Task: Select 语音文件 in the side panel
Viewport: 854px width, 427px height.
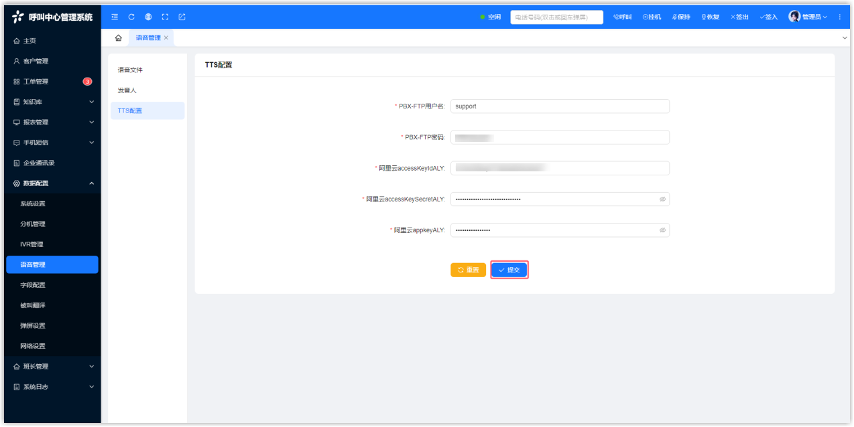Action: (131, 70)
